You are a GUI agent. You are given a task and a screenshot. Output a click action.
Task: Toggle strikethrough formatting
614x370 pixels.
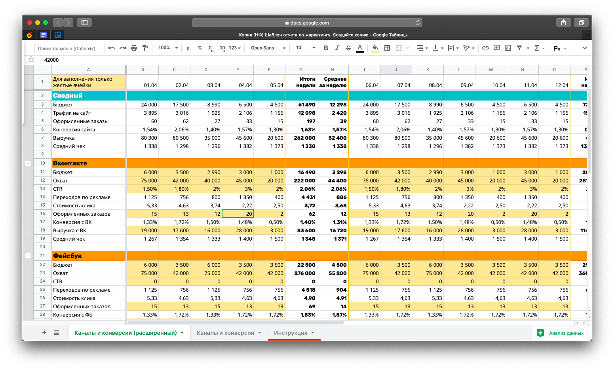pyautogui.click(x=348, y=48)
